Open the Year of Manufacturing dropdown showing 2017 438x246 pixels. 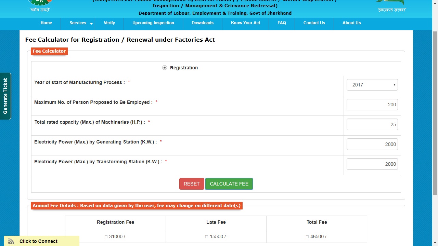[x=372, y=84]
